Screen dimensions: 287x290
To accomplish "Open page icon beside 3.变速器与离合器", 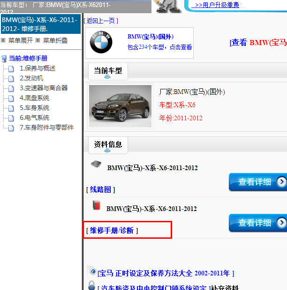I will [x=11, y=88].
